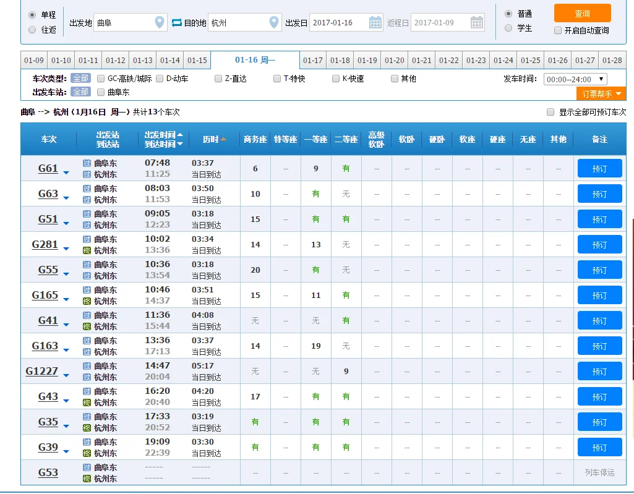Open the 发车时间 time range dropdown
Screen dimensions: 634x494
point(575,79)
